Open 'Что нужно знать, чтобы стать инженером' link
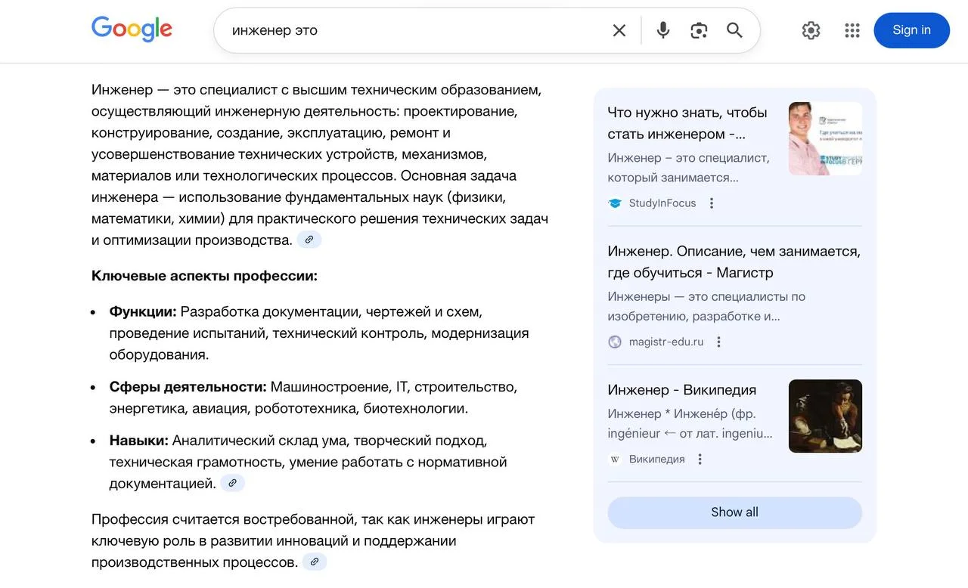 (687, 123)
